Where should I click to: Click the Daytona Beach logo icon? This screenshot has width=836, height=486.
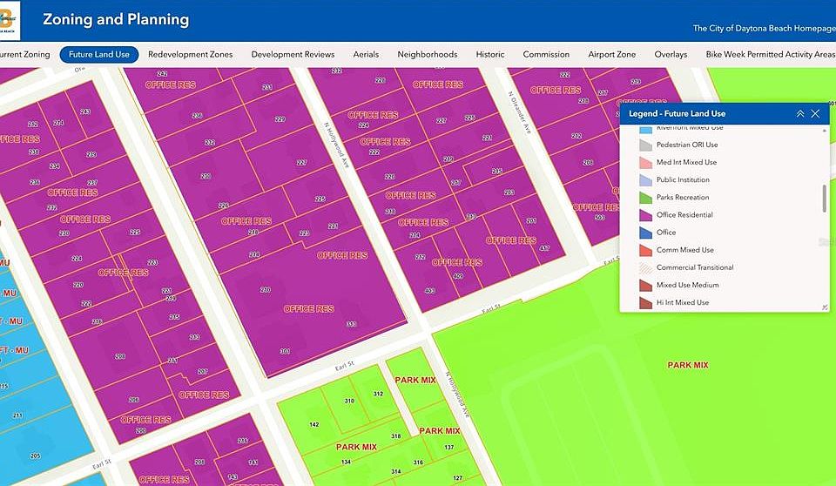pos(10,20)
